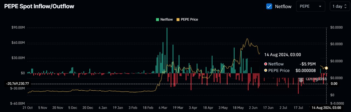Click the 18 Feb date label
The image size is (351, 112).
coord(148,108)
